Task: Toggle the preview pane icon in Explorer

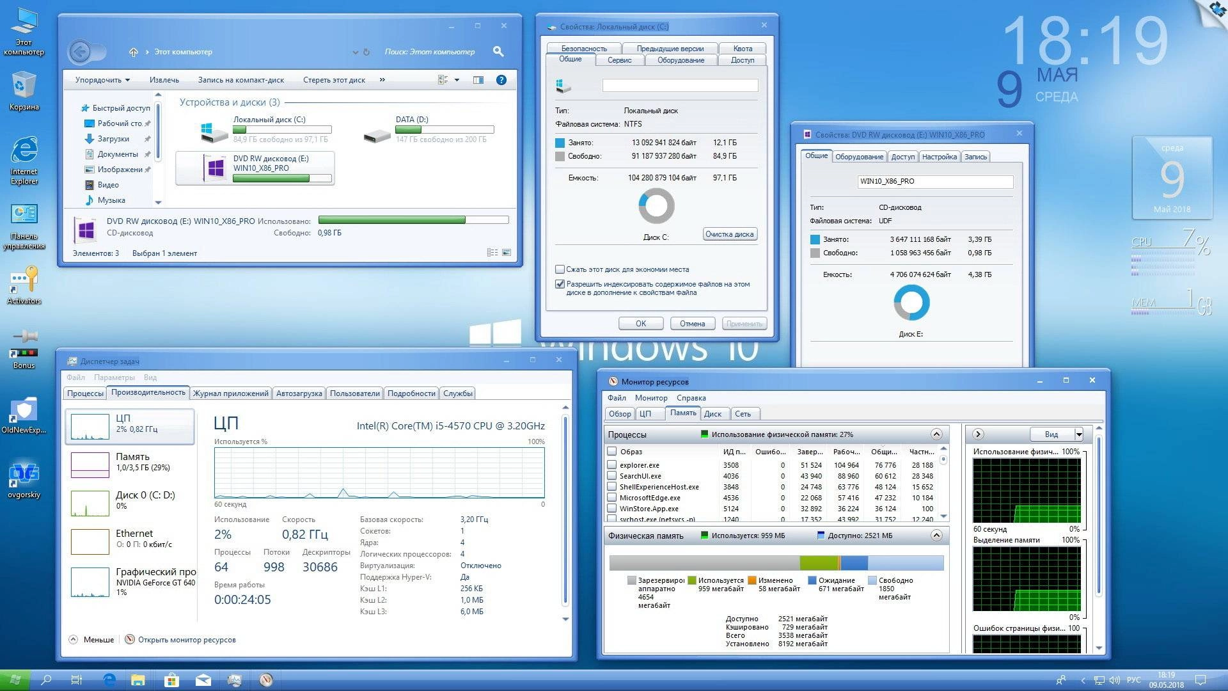Action: [x=478, y=80]
